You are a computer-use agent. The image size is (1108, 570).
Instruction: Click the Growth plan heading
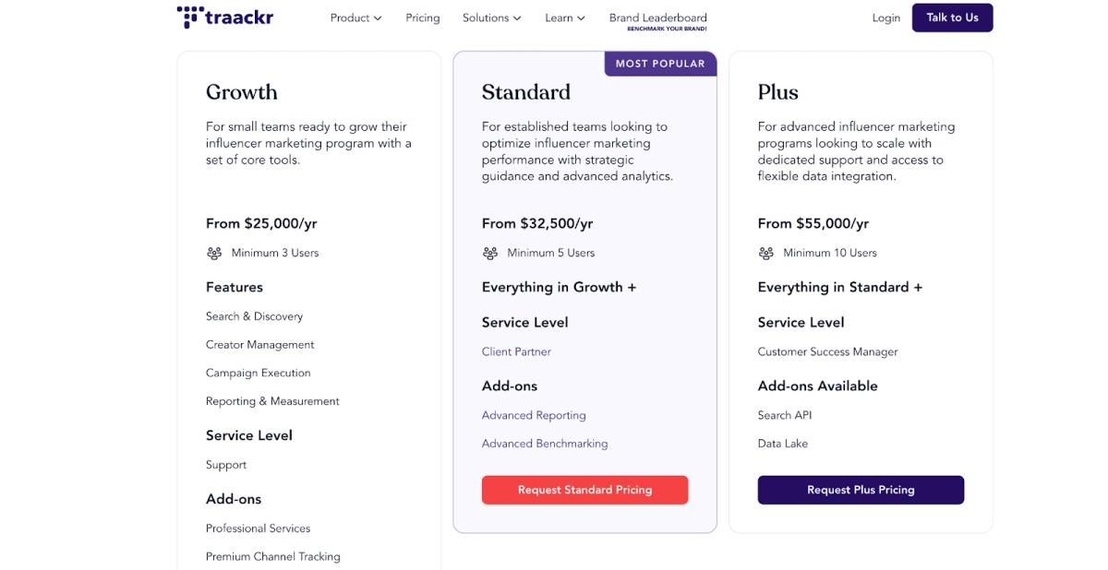click(x=242, y=91)
